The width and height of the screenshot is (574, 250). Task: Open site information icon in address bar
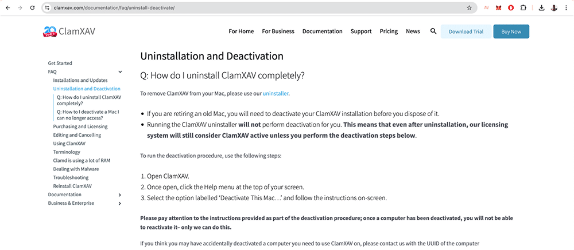47,7
